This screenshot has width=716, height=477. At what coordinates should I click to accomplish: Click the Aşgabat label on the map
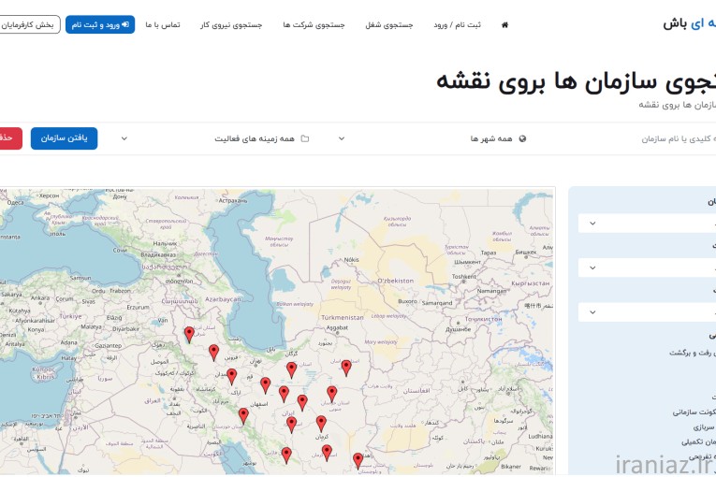click(337, 327)
